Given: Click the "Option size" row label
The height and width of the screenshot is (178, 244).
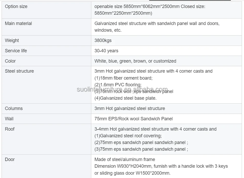Looking at the screenshot, I should tap(16, 6).
